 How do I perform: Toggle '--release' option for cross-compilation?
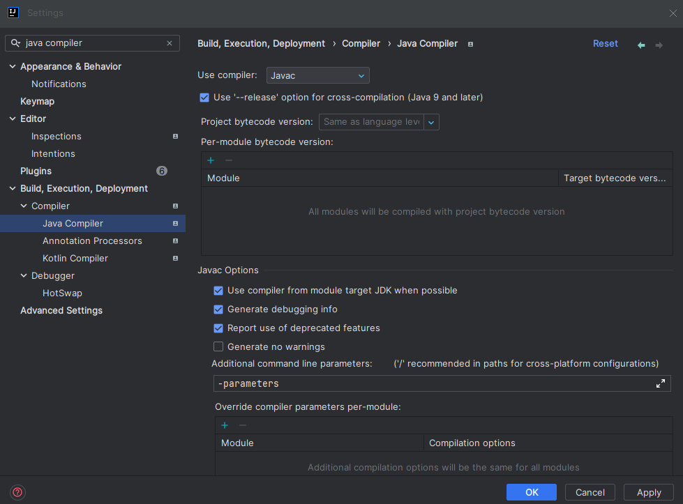click(x=204, y=98)
